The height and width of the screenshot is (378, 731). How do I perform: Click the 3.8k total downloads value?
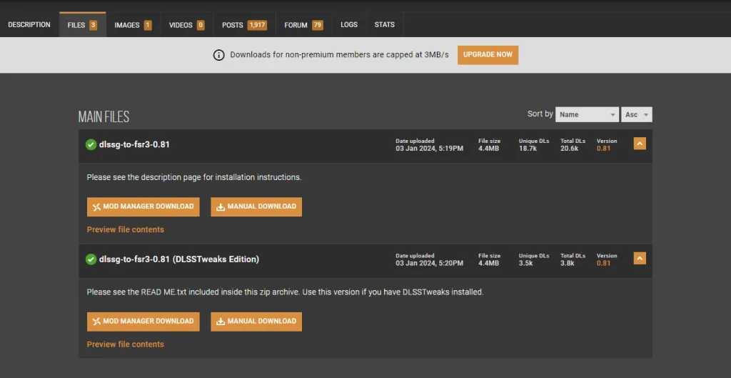568,263
